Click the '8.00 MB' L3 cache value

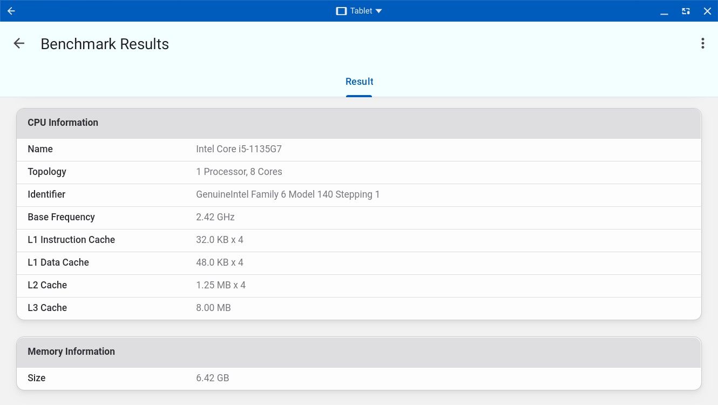coord(213,308)
